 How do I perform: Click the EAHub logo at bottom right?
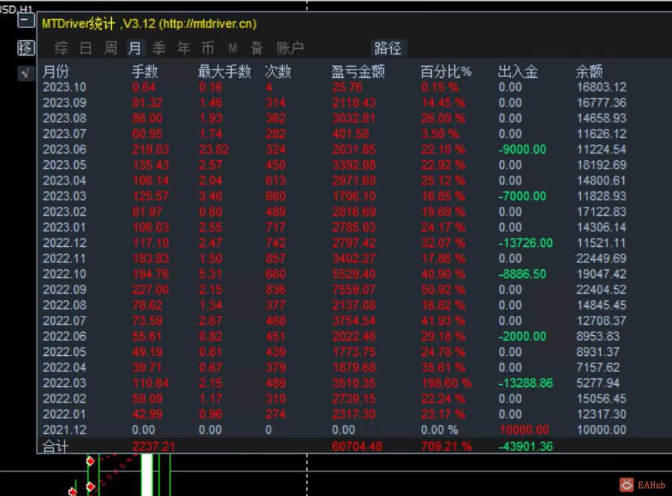tap(642, 483)
